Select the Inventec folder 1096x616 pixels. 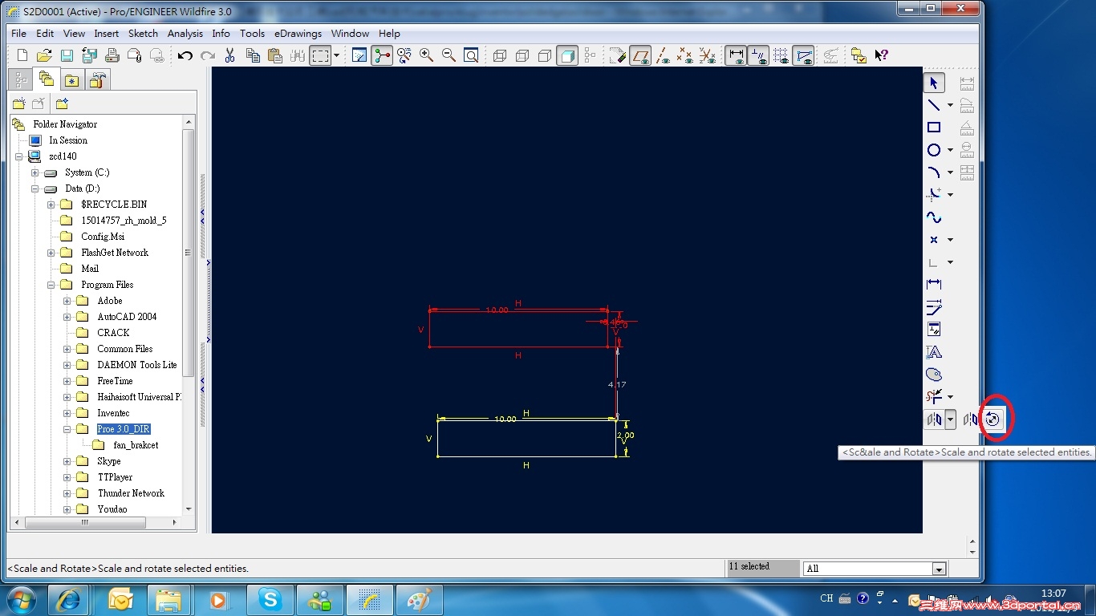(x=113, y=413)
